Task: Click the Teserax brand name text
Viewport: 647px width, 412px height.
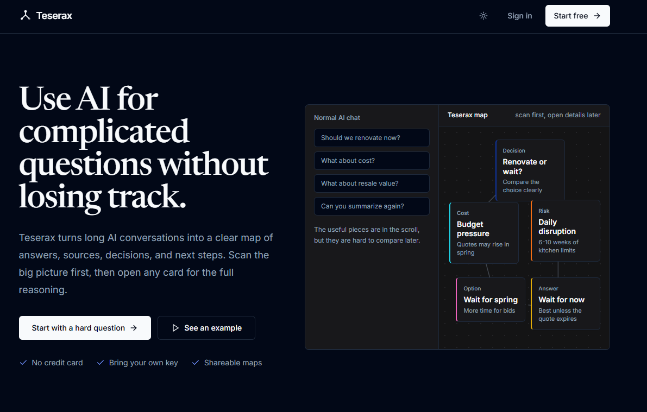Action: tap(54, 16)
